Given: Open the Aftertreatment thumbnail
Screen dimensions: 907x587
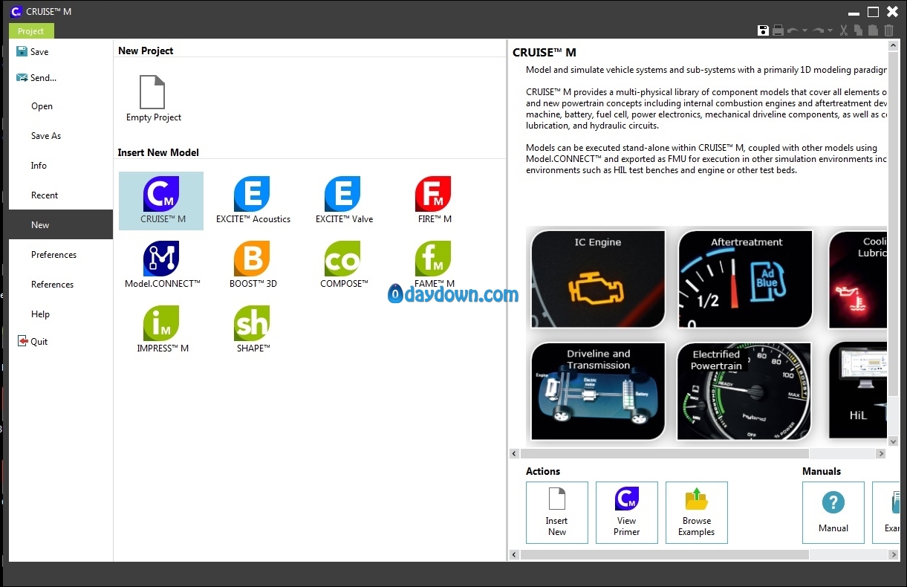Looking at the screenshot, I should pos(746,279).
